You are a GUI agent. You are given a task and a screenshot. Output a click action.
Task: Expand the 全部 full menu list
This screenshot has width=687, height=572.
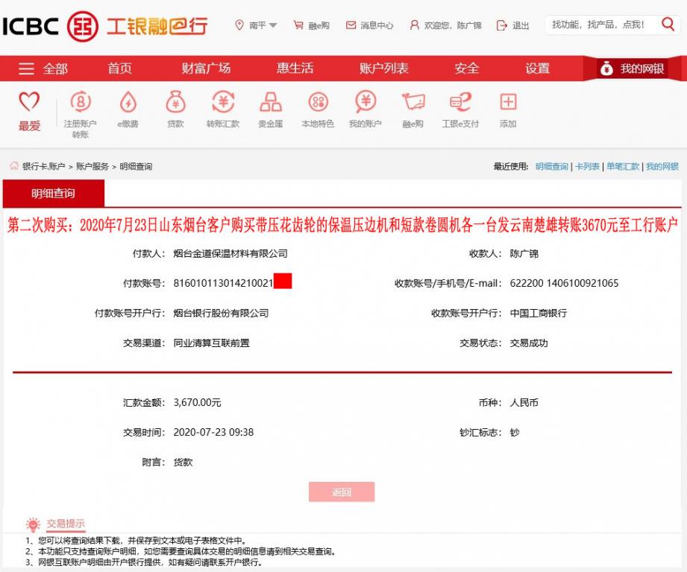point(45,68)
